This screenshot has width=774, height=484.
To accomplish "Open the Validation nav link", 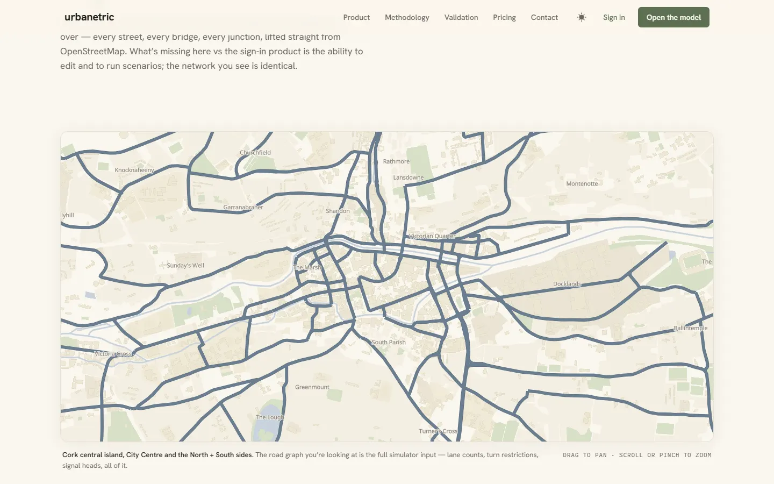I will (461, 17).
